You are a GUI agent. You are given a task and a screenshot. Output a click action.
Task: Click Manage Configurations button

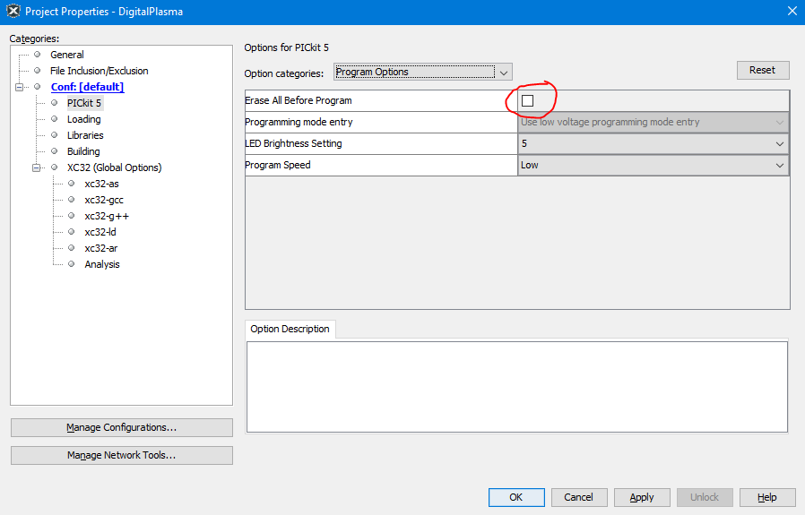(x=121, y=427)
